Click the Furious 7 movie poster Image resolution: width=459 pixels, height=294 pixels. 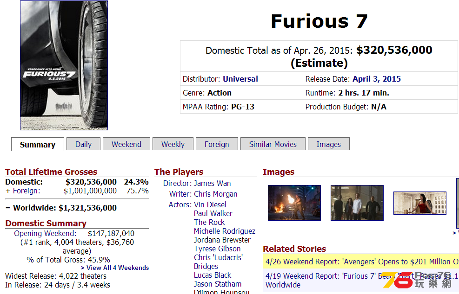(x=64, y=65)
